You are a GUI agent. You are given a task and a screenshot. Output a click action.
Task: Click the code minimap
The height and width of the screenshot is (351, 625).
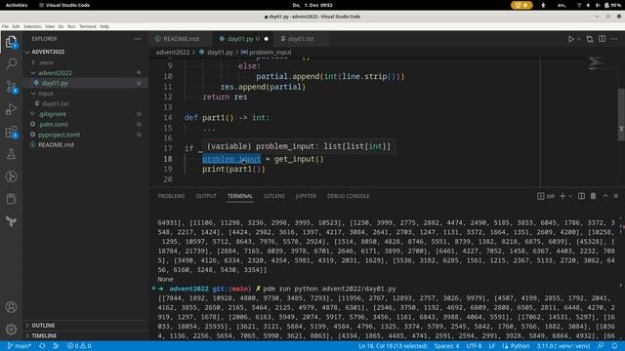coord(596,63)
